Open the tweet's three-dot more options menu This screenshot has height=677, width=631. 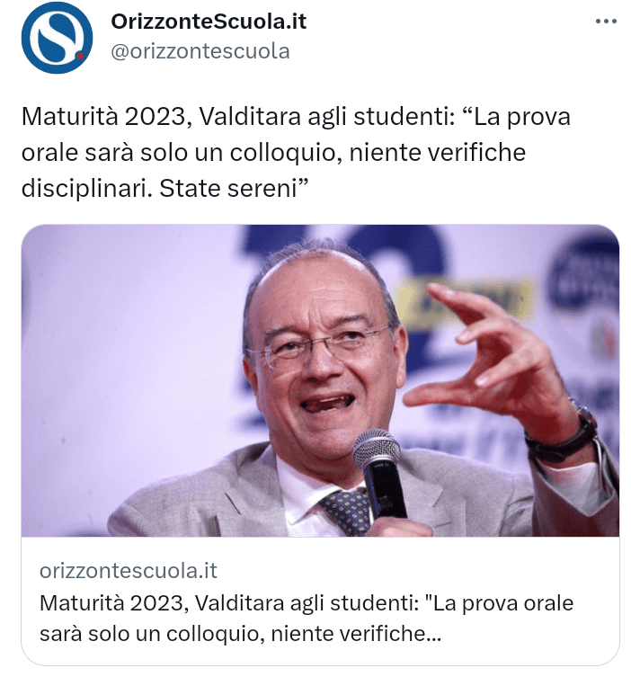[x=605, y=22]
